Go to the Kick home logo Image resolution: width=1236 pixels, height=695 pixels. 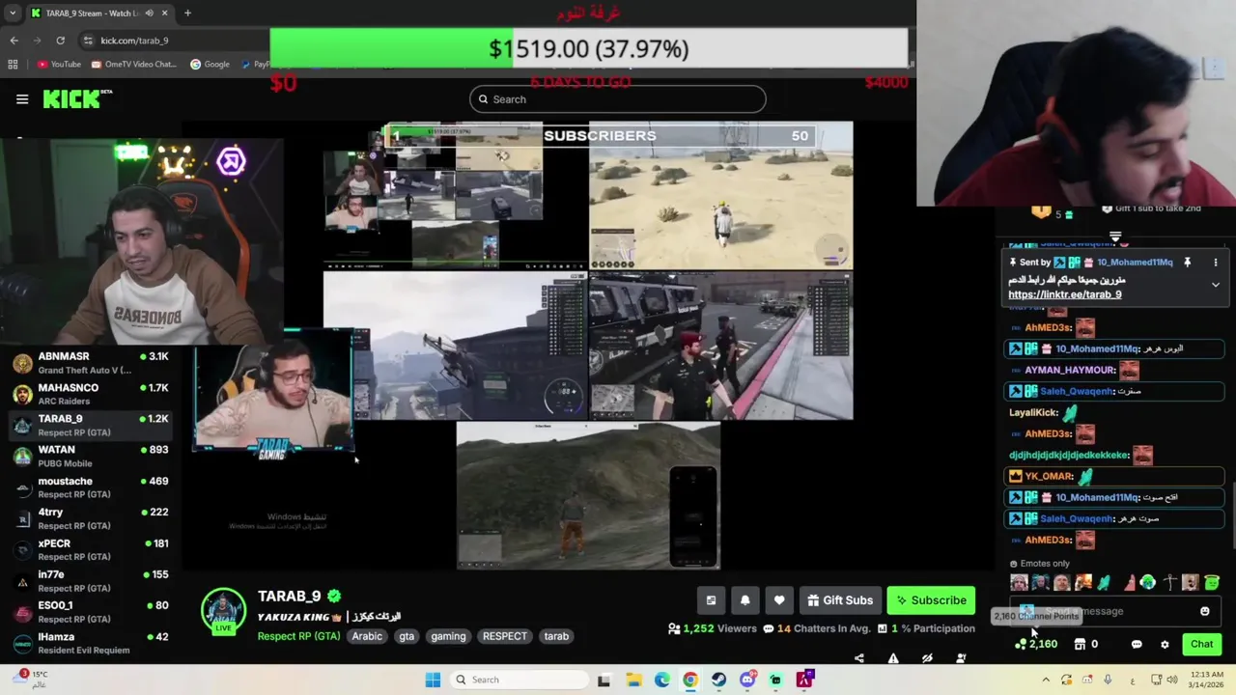click(77, 98)
